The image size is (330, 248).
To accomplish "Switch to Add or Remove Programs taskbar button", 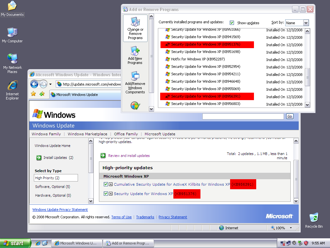I will 128,243.
